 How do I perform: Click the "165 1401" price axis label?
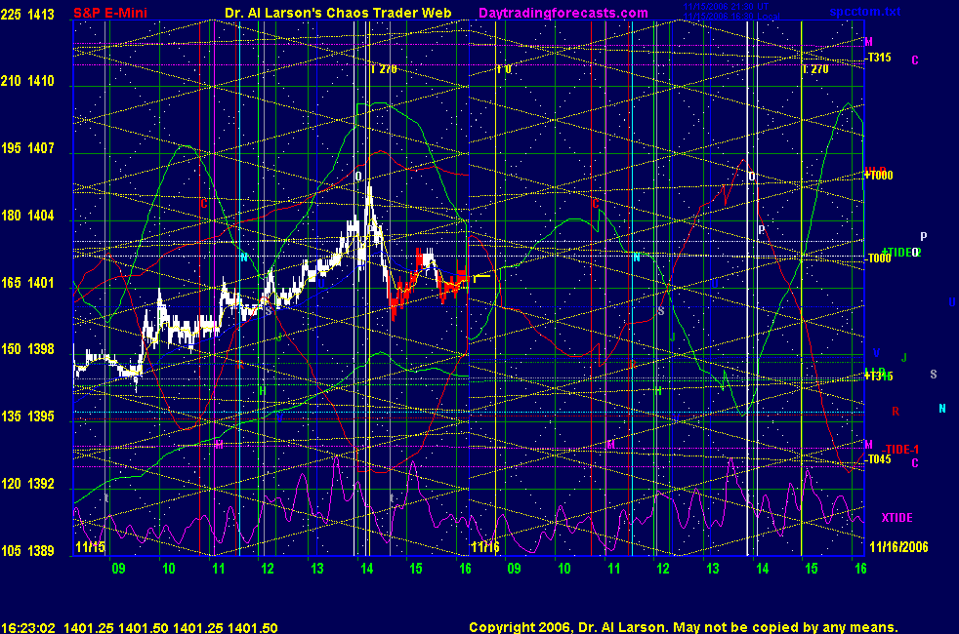click(x=27, y=282)
